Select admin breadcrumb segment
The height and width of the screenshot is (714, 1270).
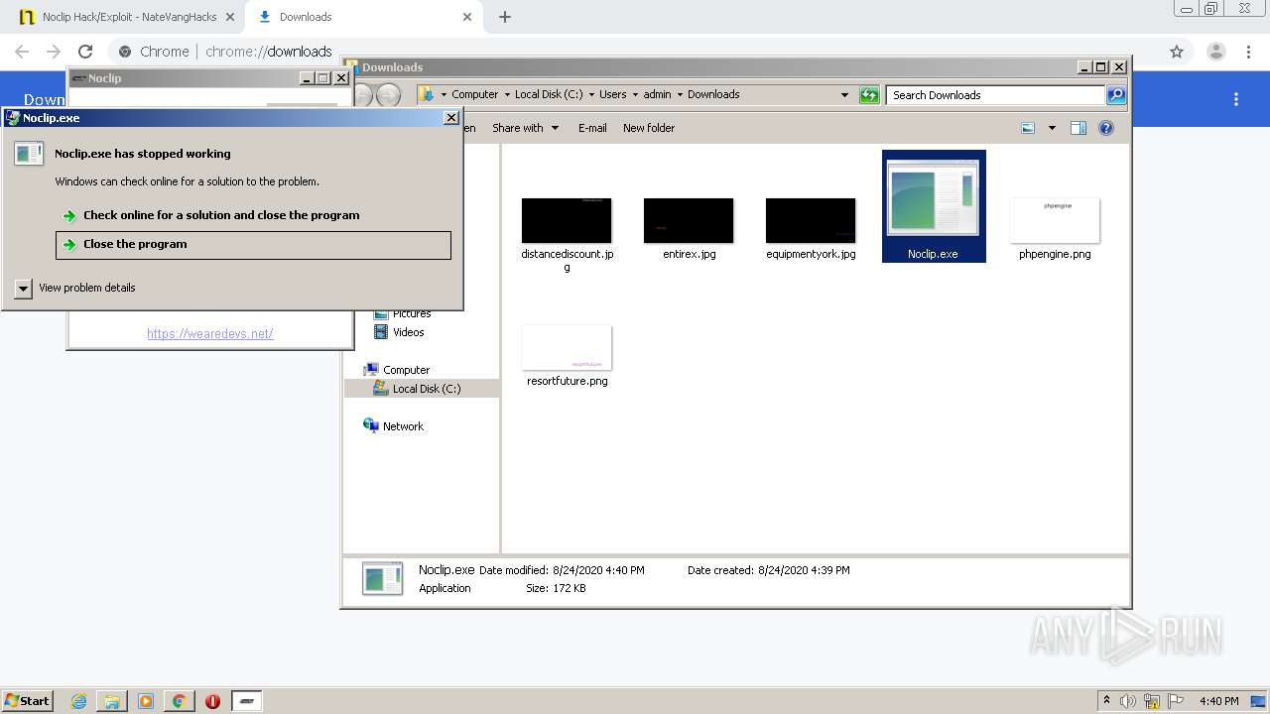click(657, 94)
